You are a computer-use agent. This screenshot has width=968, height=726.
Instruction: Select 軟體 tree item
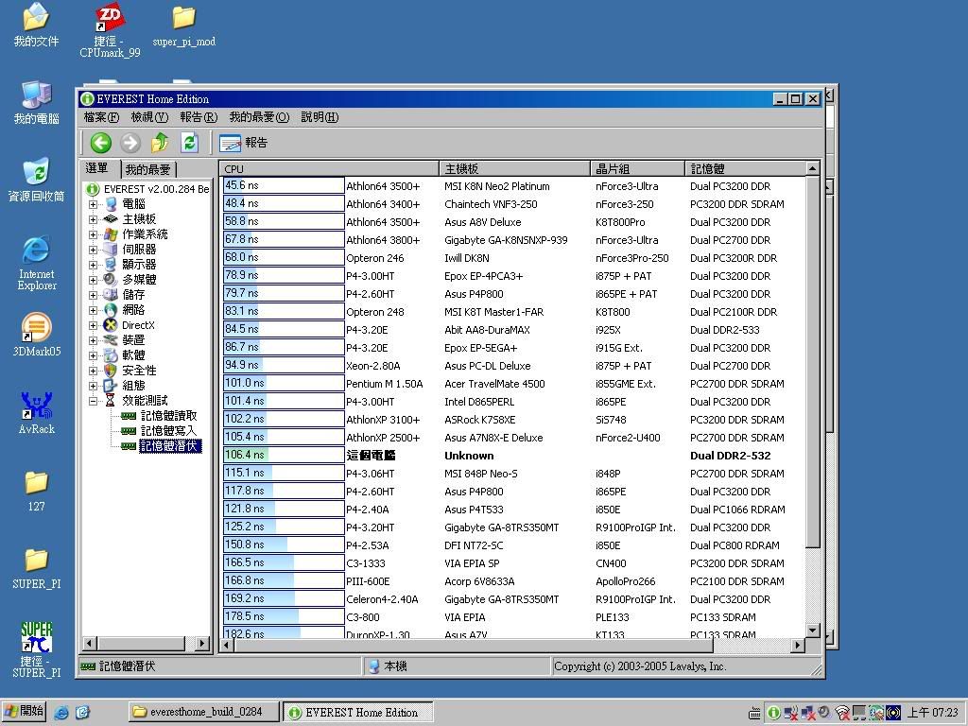click(133, 355)
